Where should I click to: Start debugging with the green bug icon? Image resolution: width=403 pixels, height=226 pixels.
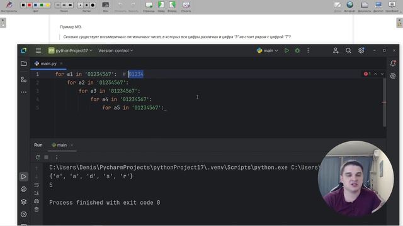(297, 50)
